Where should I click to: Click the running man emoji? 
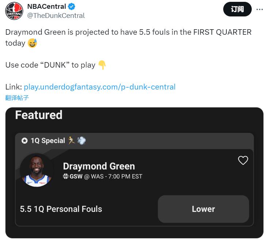(x=71, y=141)
